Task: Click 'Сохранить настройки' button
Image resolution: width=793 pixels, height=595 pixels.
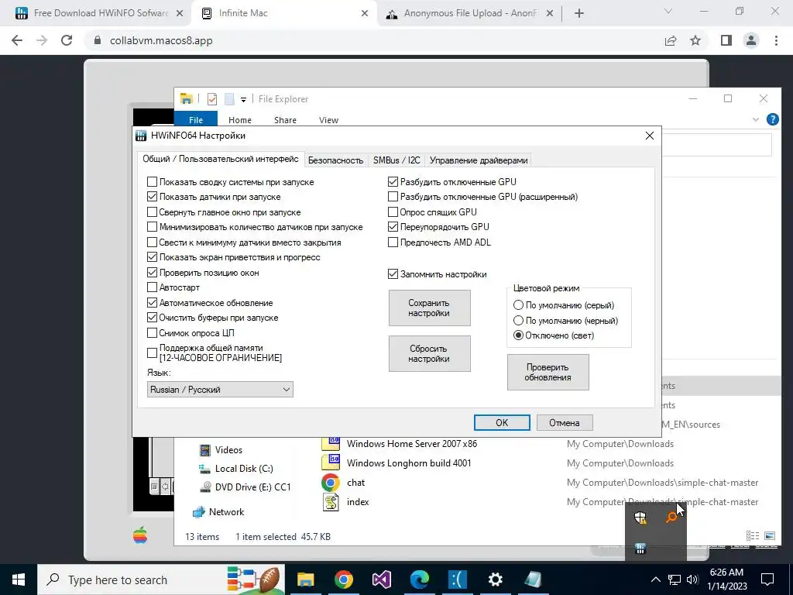Action: click(429, 308)
